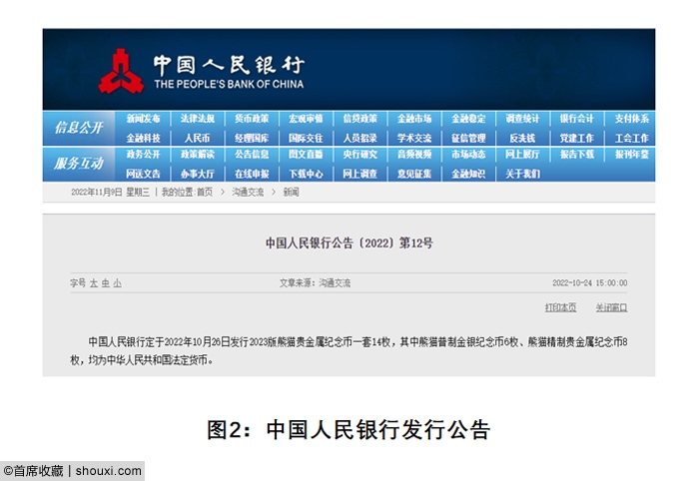
Task: Open the 国际交往 menu item
Action: point(306,138)
